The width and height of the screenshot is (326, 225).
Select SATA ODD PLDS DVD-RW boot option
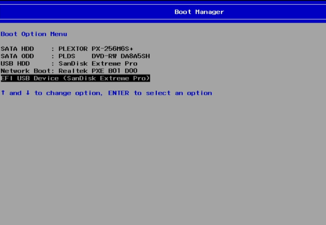point(75,56)
